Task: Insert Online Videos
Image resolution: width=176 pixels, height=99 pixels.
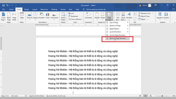Action: [63, 17]
